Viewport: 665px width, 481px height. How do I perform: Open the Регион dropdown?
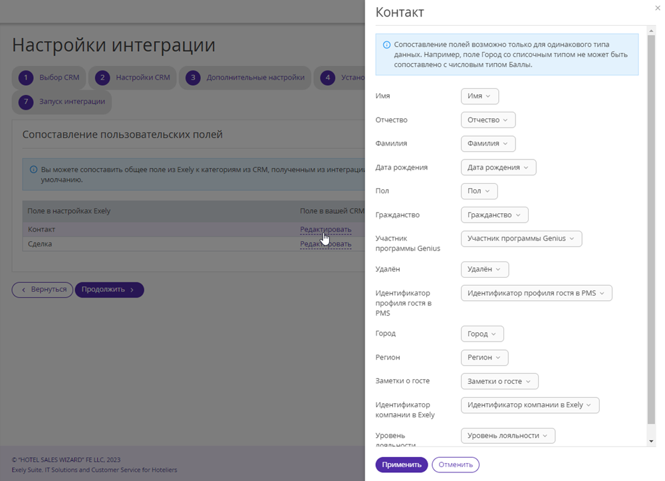[484, 357]
